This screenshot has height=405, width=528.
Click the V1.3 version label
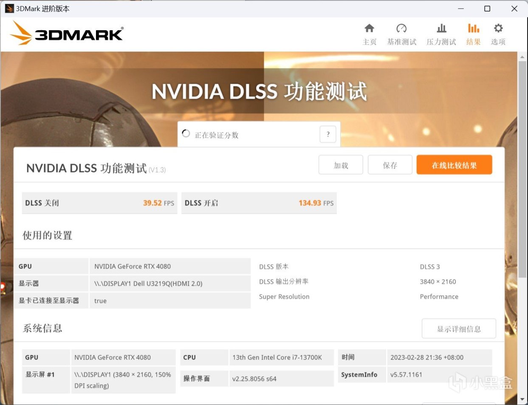(x=157, y=170)
